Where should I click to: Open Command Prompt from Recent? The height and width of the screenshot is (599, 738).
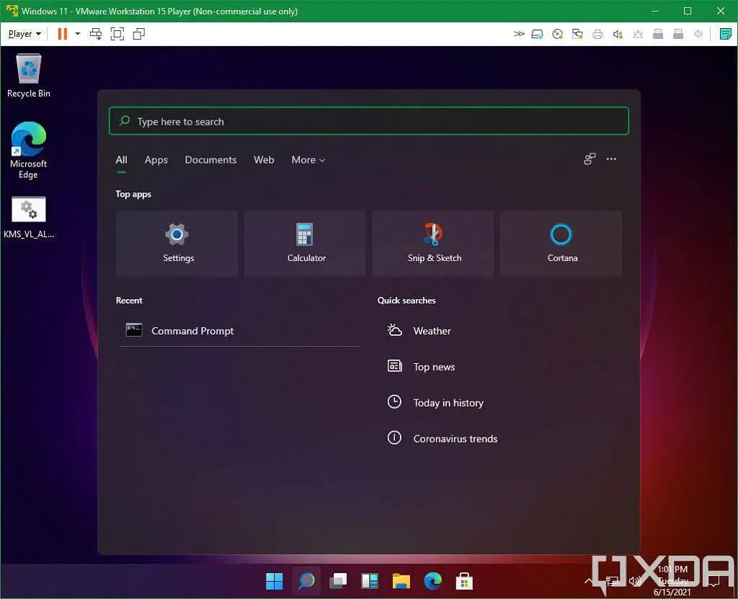[x=192, y=331]
